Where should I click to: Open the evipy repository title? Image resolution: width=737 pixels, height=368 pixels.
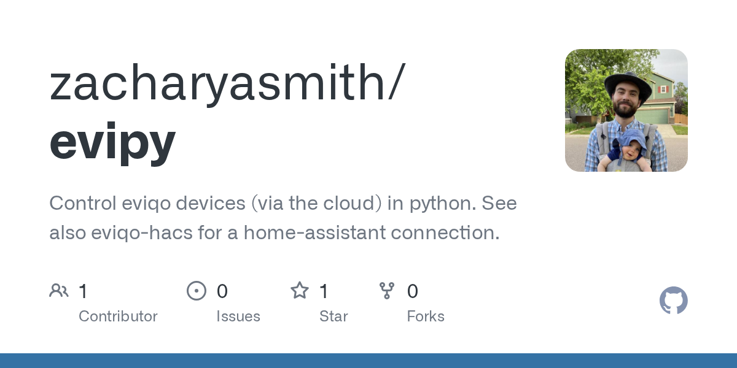pos(112,140)
